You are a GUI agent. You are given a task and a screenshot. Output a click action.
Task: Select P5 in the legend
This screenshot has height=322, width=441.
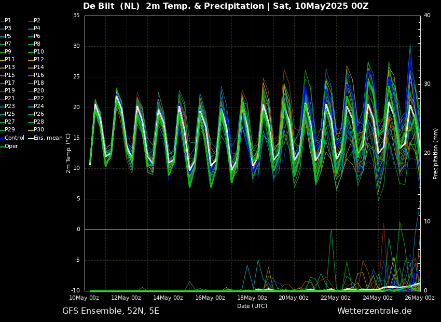pos(6,36)
